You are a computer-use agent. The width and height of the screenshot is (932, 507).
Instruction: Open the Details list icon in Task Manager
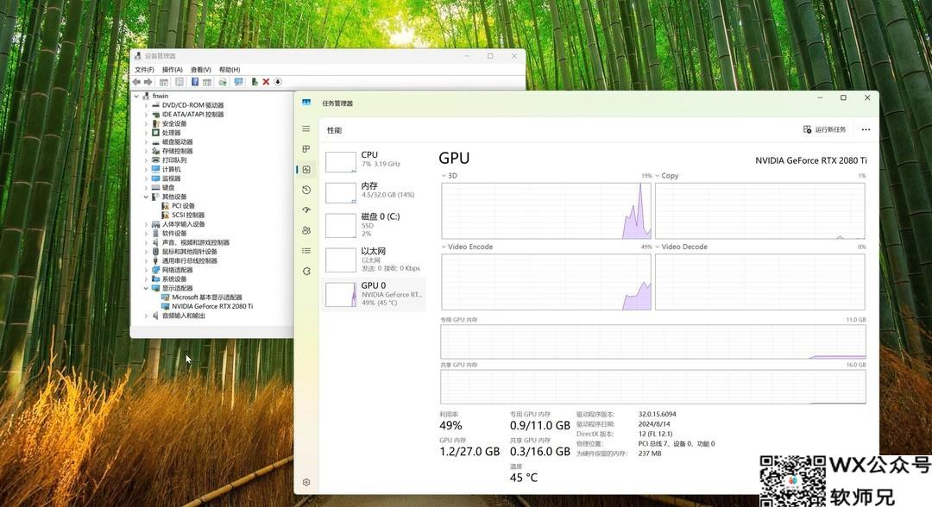point(306,251)
